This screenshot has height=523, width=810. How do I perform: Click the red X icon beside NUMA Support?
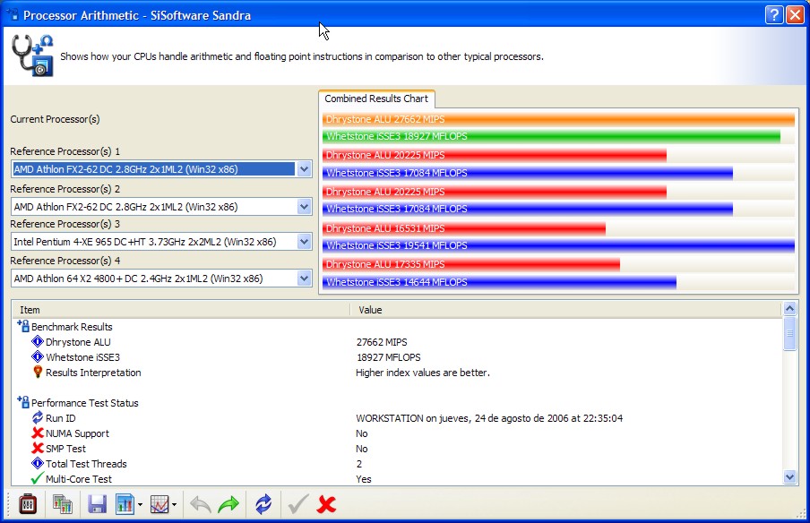pyautogui.click(x=38, y=433)
